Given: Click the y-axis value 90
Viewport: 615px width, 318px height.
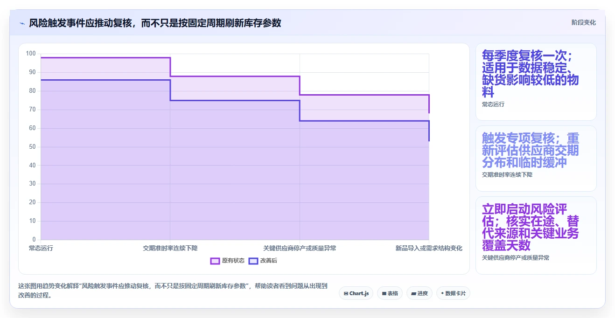Looking at the screenshot, I should 32,72.
